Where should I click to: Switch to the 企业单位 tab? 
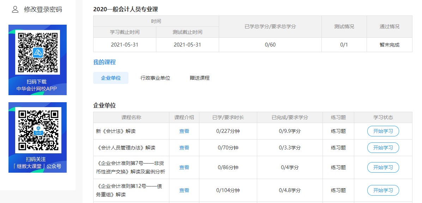(111, 78)
